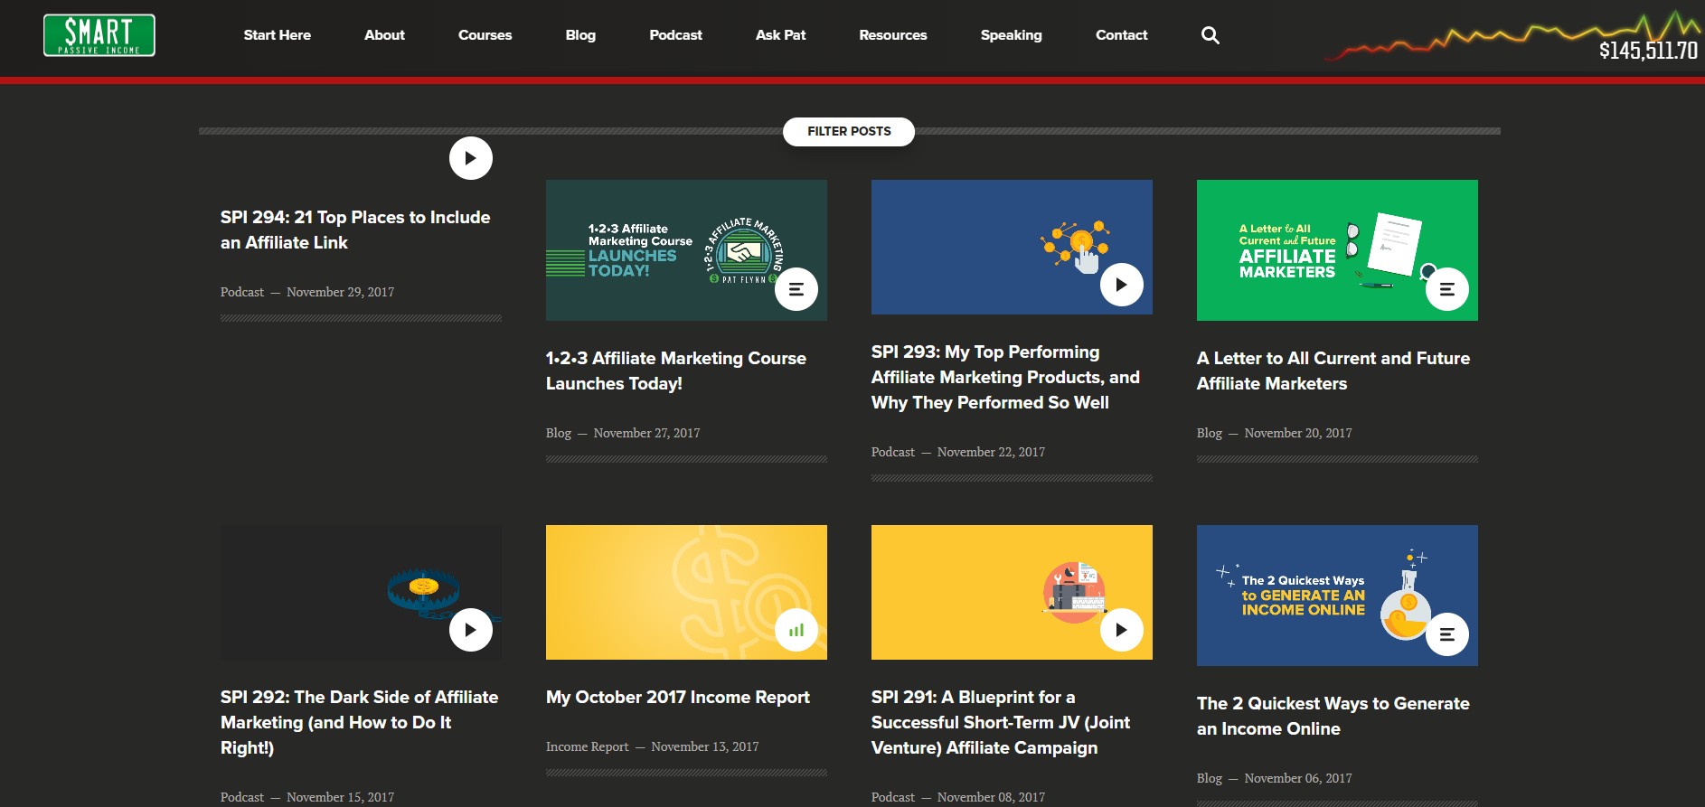Click Blog category dated November 20, 2017

point(1210,433)
